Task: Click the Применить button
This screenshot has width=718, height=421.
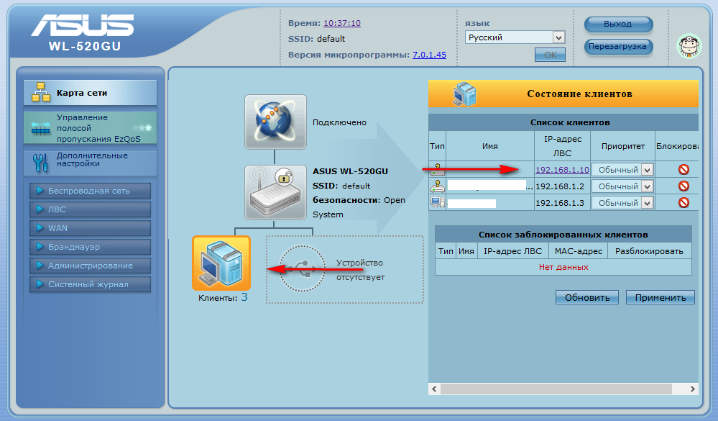Action: pos(661,297)
